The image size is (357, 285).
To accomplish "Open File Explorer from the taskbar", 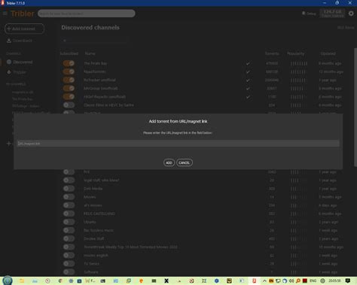I will click(x=22, y=280).
